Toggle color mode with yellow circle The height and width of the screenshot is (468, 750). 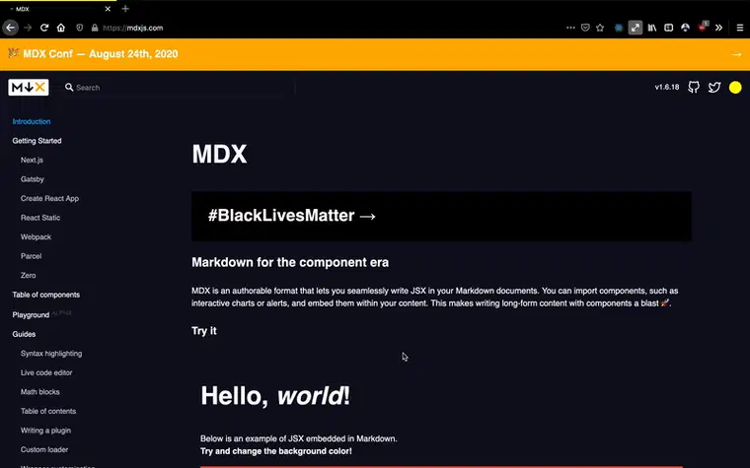735,88
